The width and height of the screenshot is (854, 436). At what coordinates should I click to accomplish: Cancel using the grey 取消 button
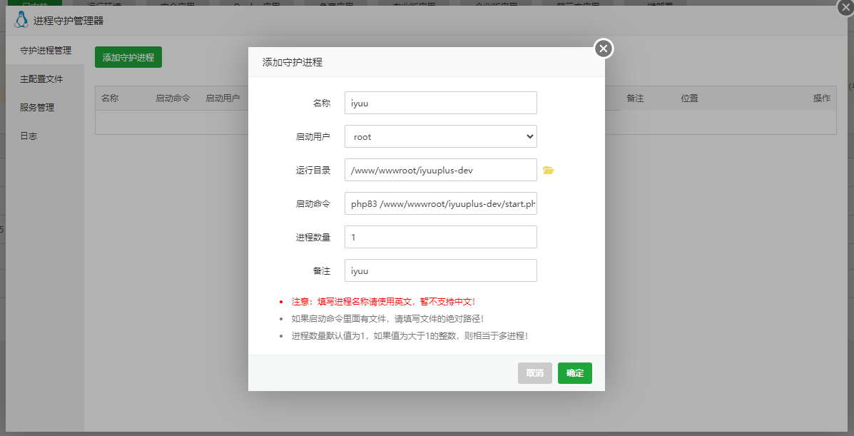coord(535,373)
